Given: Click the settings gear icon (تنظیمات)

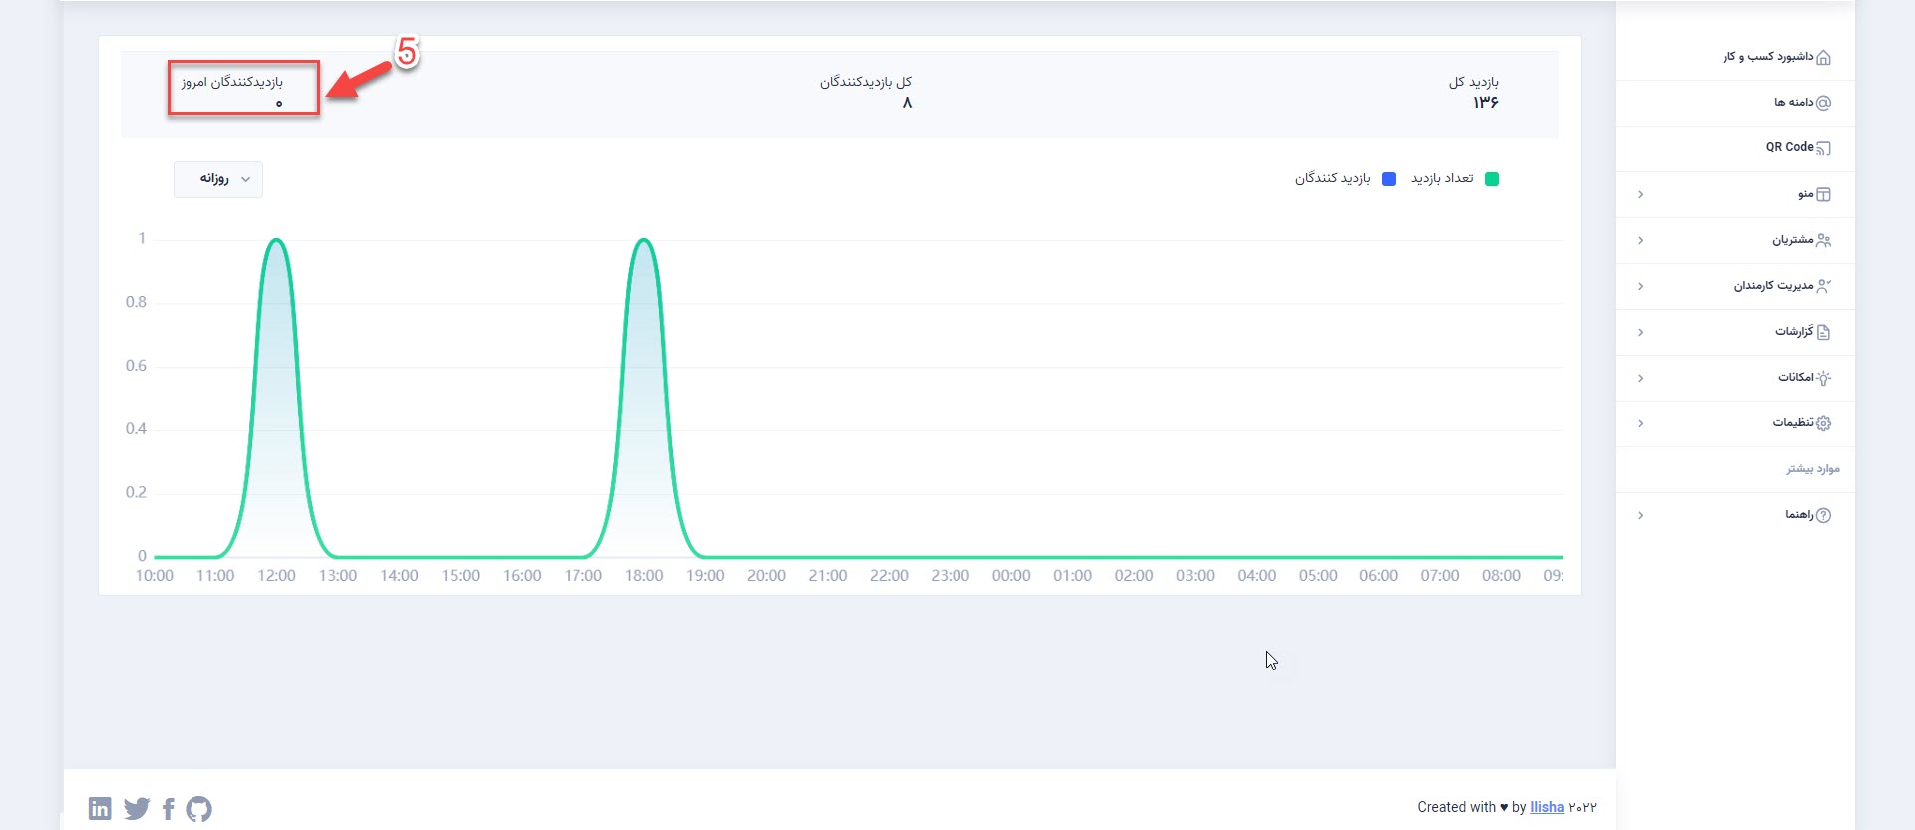Looking at the screenshot, I should click(x=1824, y=423).
